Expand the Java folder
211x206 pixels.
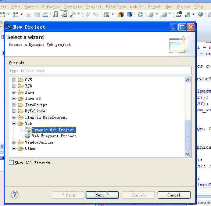[x=14, y=92]
